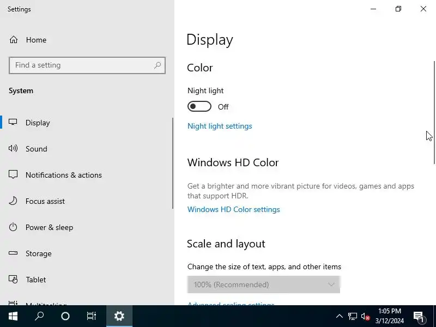Screen dimensions: 436x327
Task: Open Windows HD Color settings link
Action: tap(234, 209)
